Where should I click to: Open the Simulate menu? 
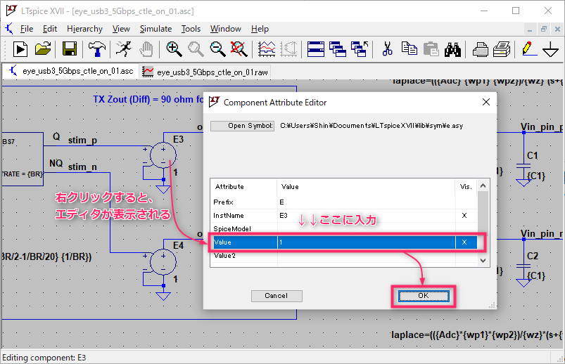coord(155,29)
